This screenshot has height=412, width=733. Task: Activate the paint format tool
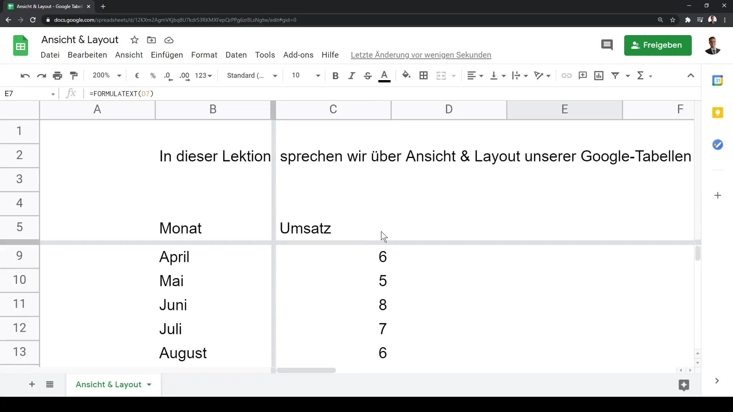point(74,76)
